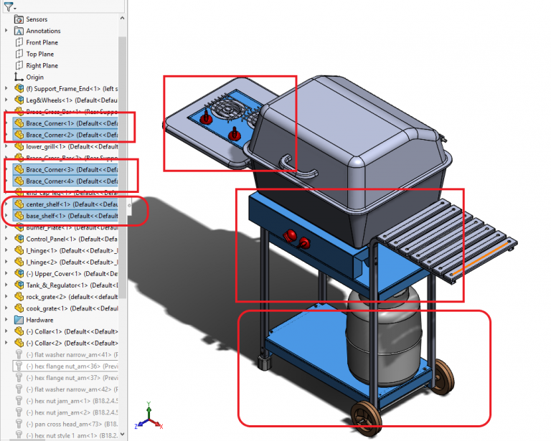Click the Support_Frame_End<1> assembly icon
This screenshot has width=551, height=441.
tap(19, 88)
